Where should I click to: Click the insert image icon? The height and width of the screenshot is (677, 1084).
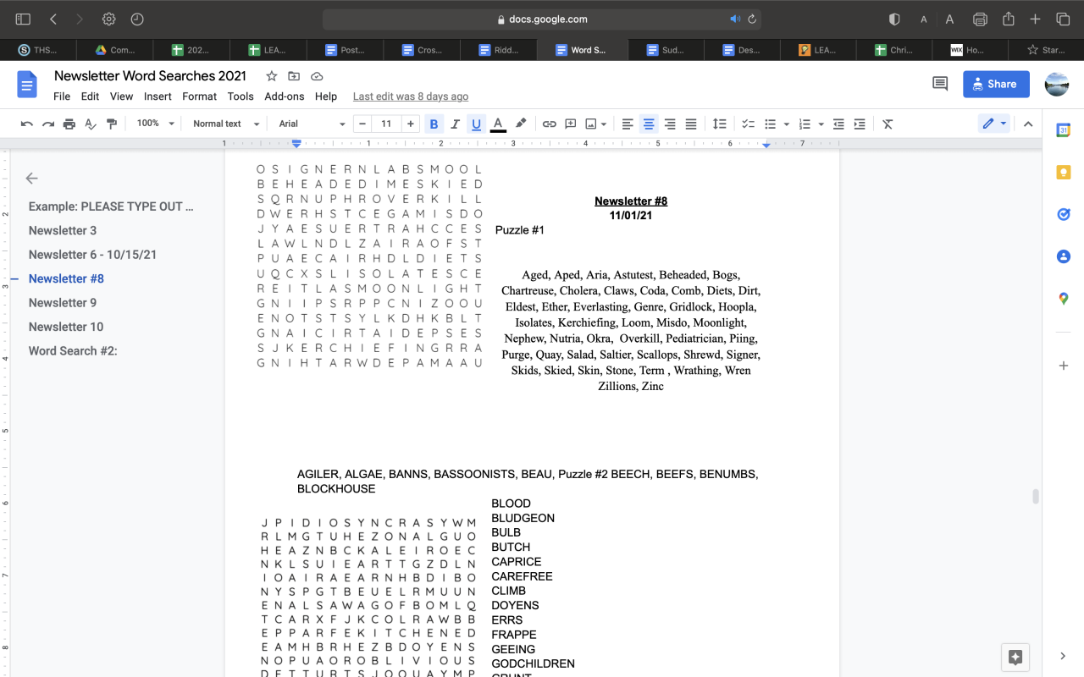(591, 124)
